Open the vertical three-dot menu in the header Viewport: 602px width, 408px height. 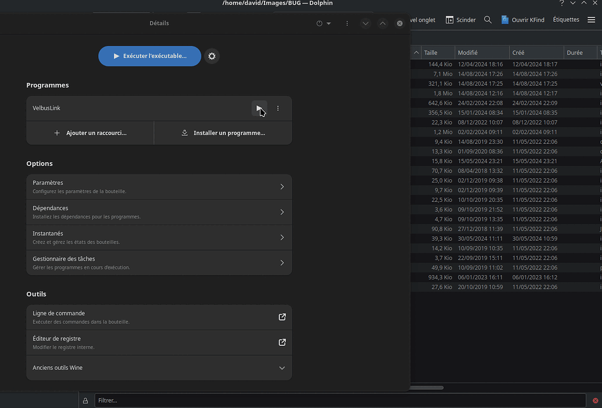click(347, 23)
